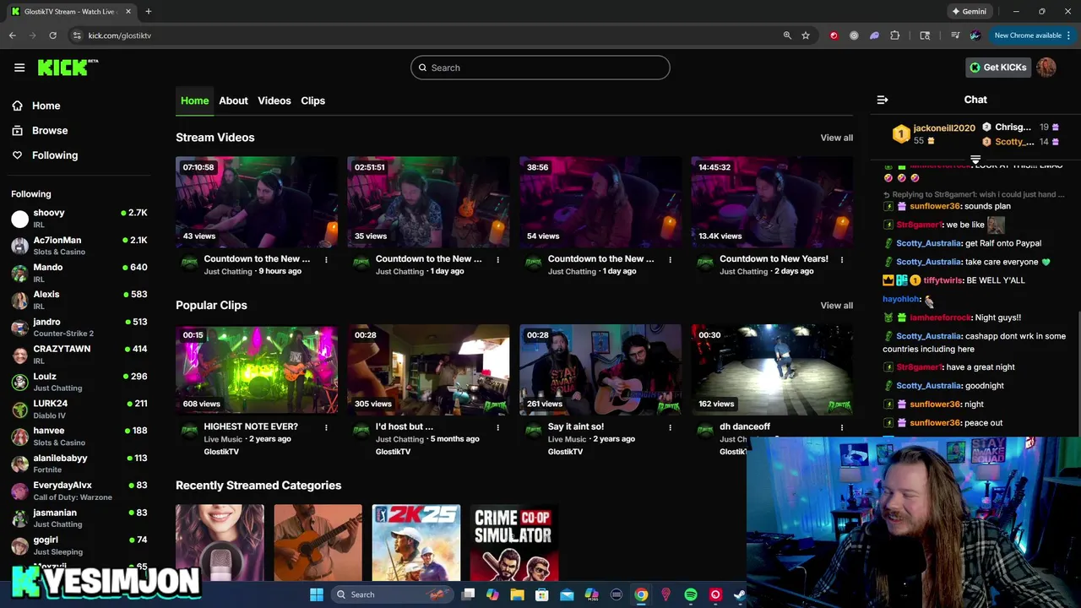The width and height of the screenshot is (1081, 608).
Task: Open the 07:10:58 stream video thumbnail
Action: (257, 202)
